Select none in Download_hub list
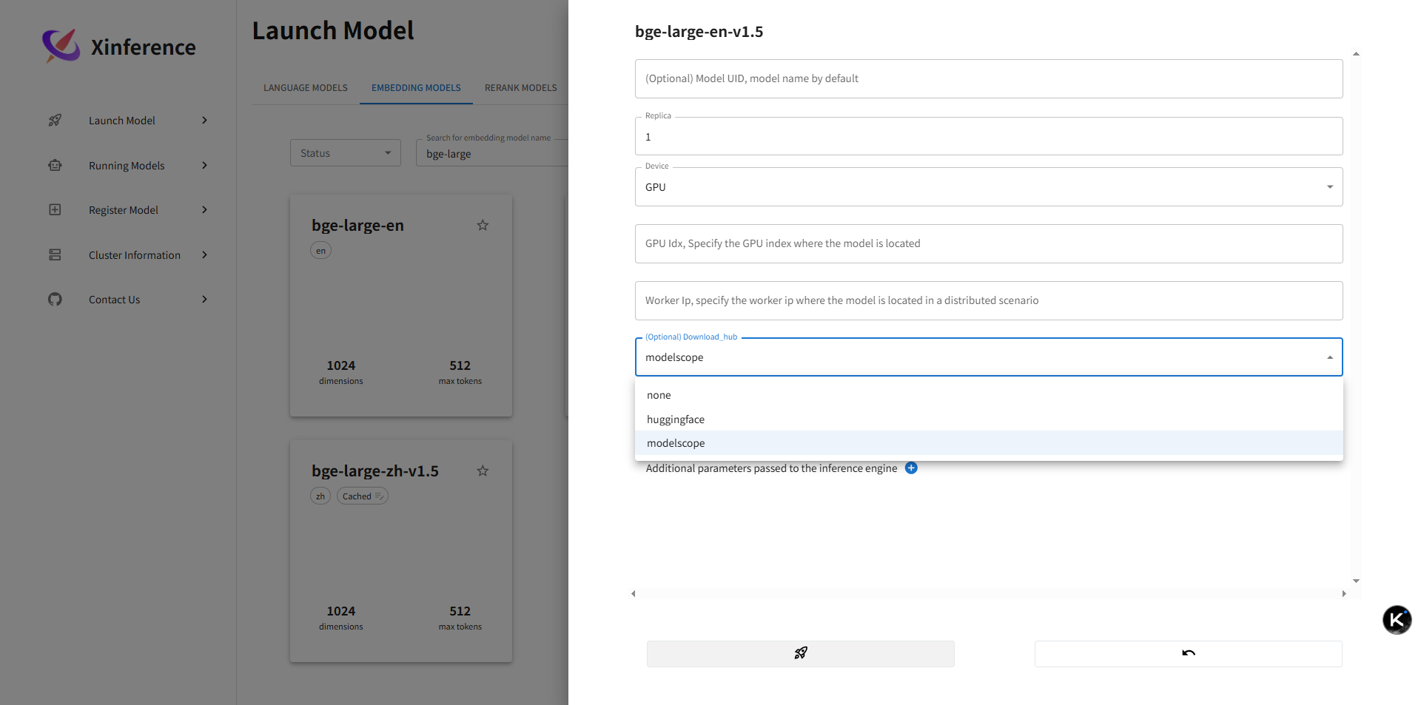This screenshot has width=1421, height=705. tap(989, 395)
